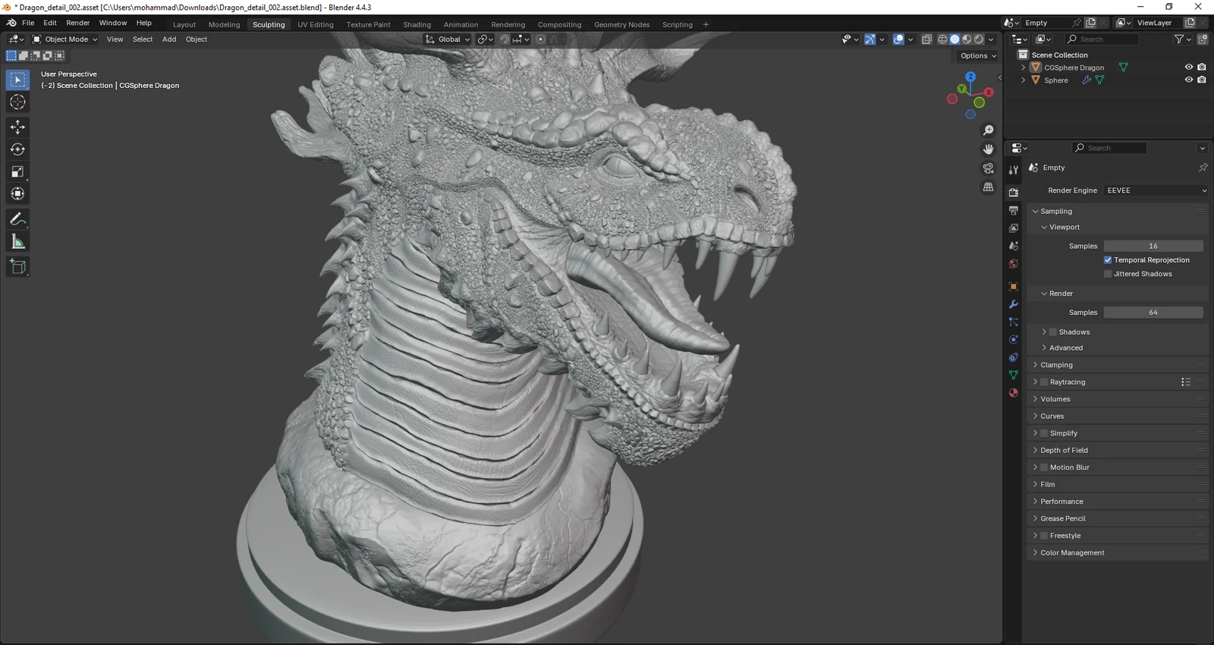
Task: Hide CGSphere Dragon in viewport
Action: (1188, 68)
